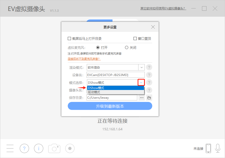Start recording with the record button
The image size is (225, 158).
pyautogui.click(x=70, y=149)
